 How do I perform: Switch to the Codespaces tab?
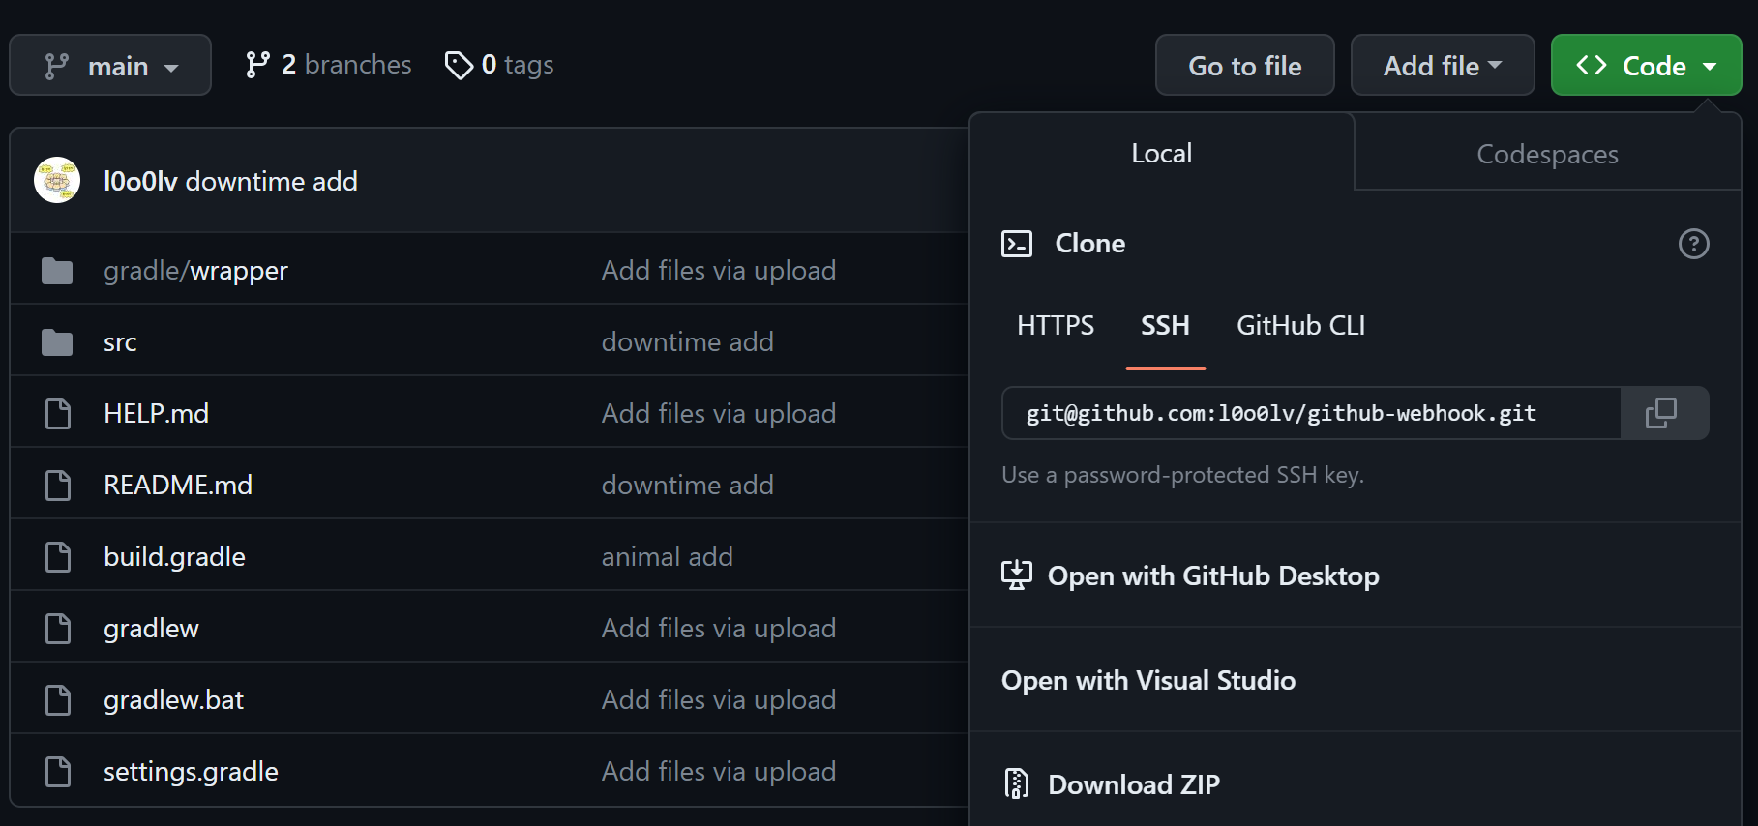coord(1547,154)
